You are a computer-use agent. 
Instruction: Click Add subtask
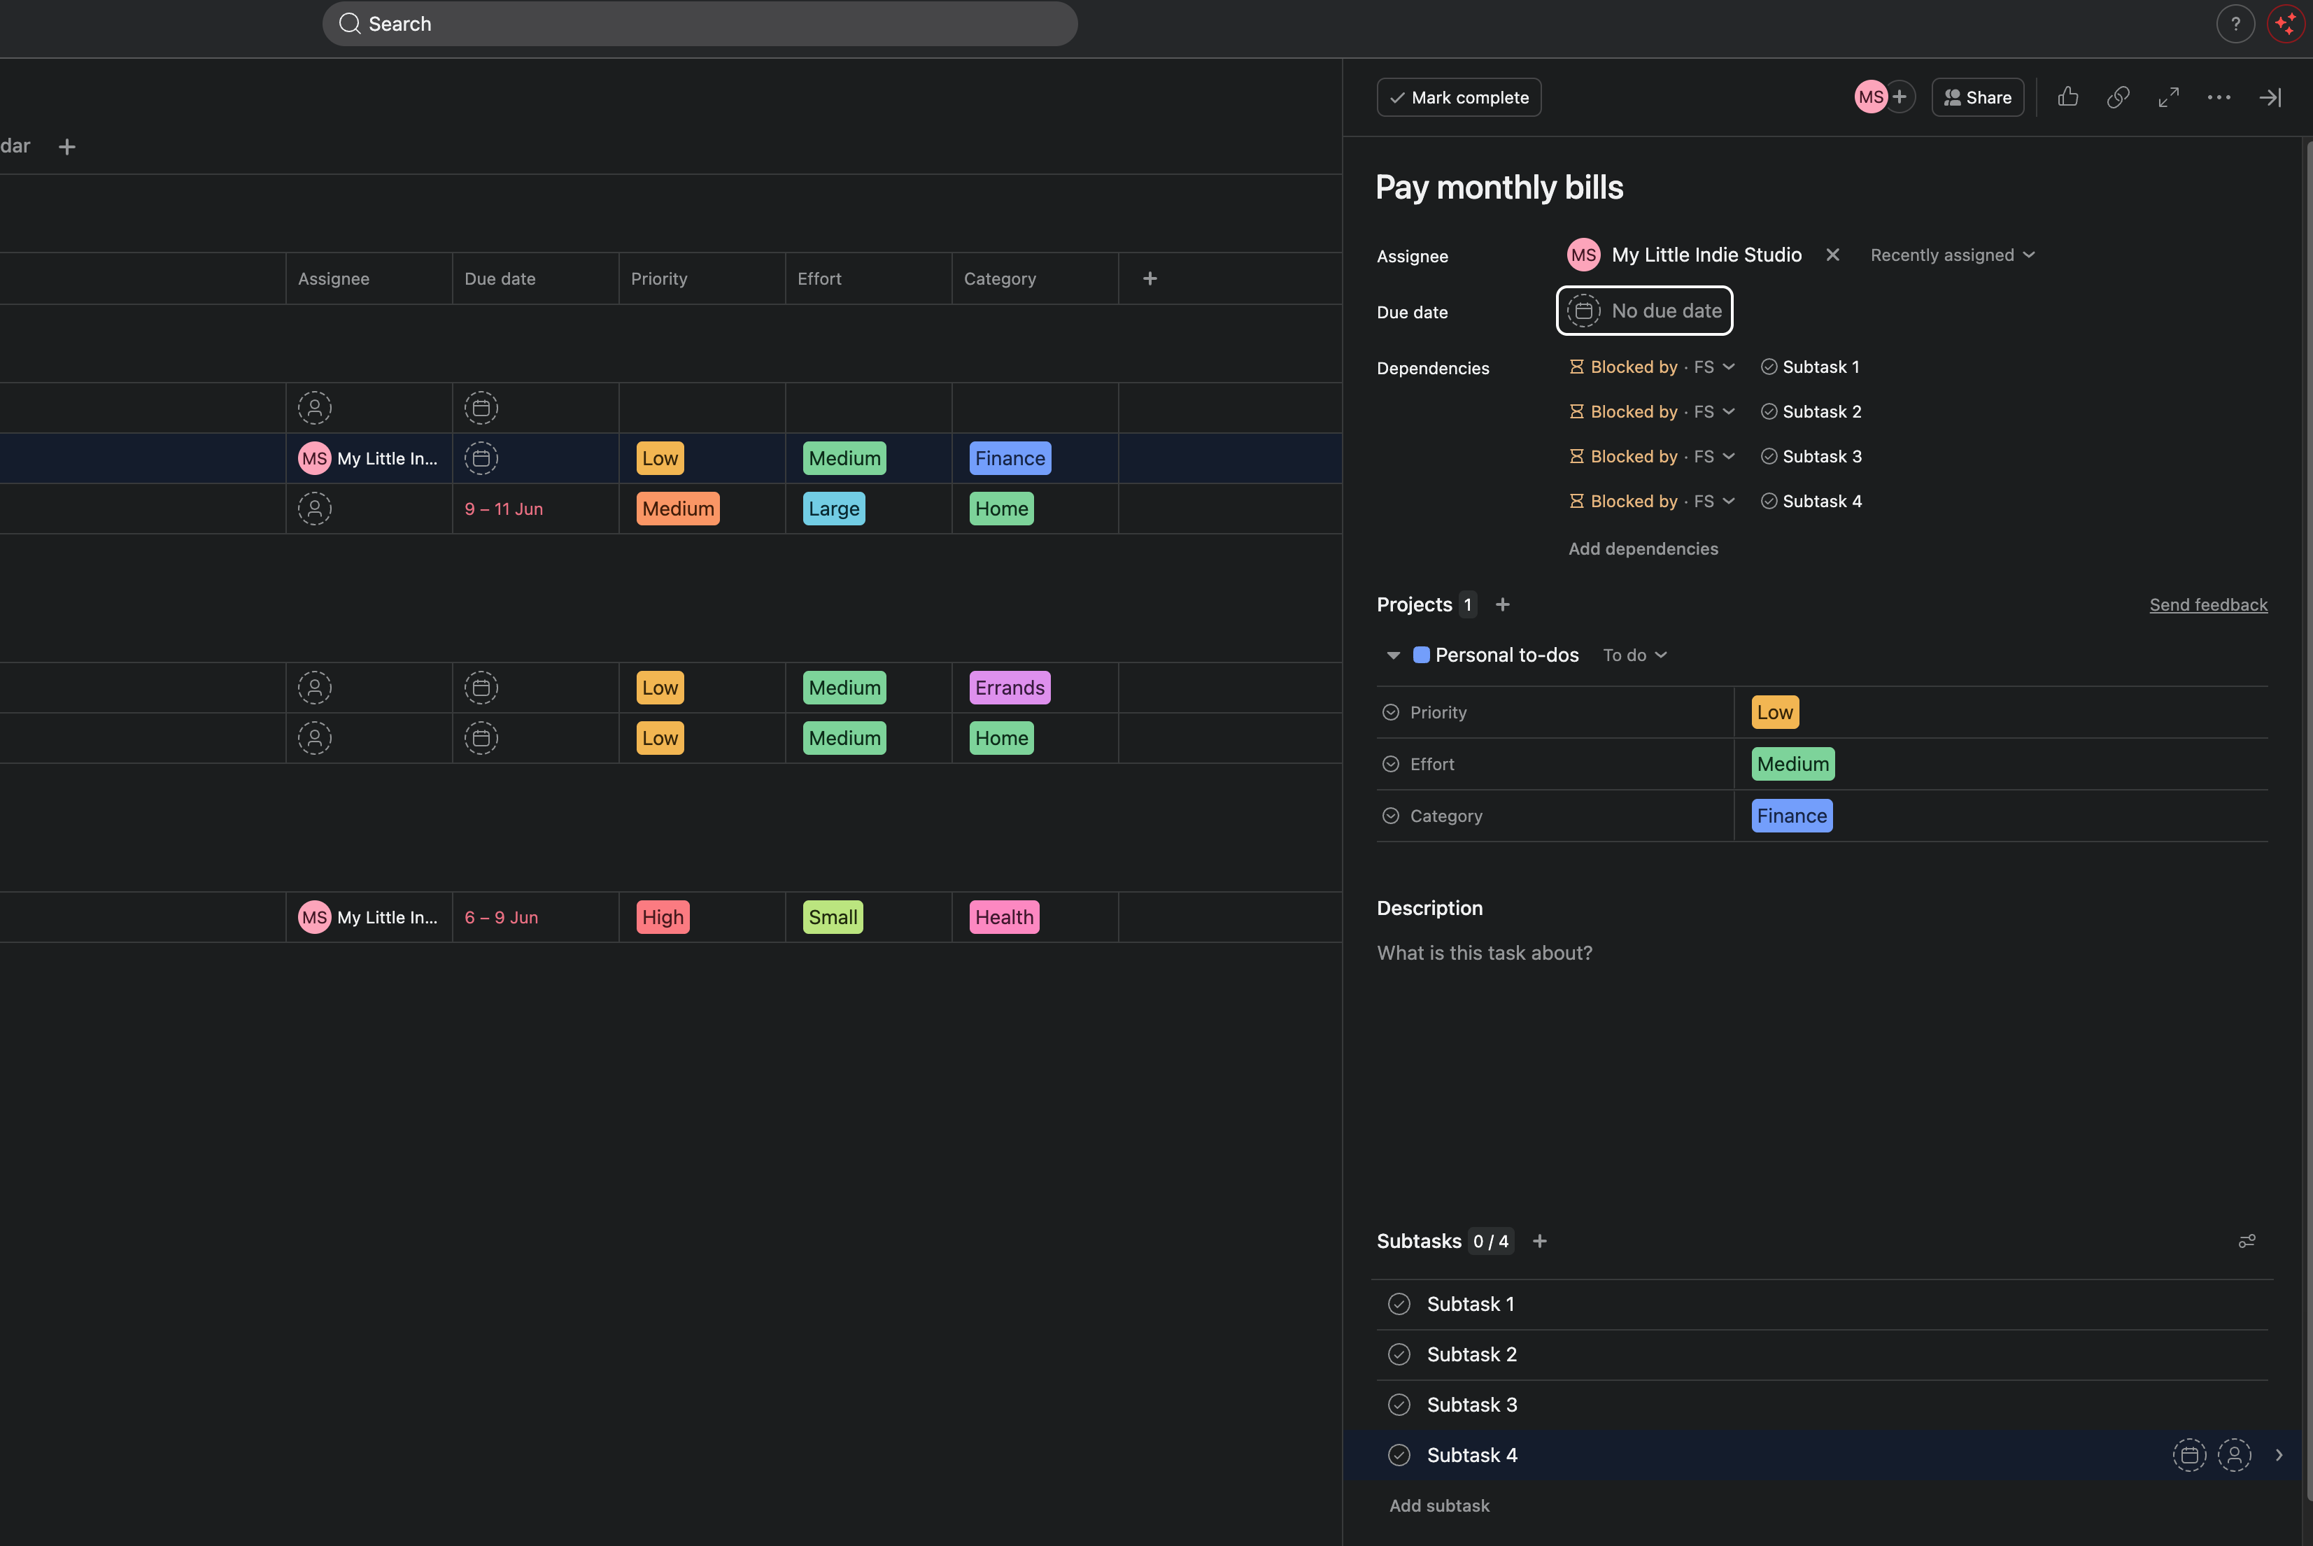tap(1438, 1505)
